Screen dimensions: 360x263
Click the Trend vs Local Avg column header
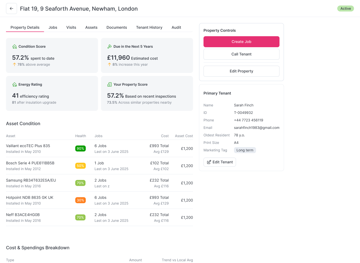(177, 260)
